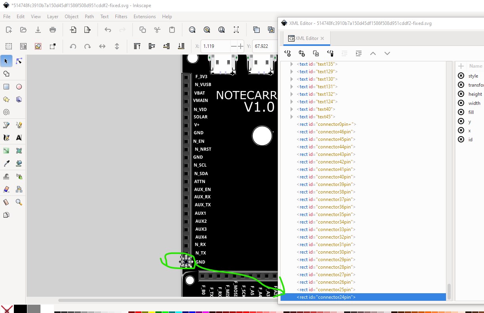Select the Pages tool
484x313 pixels.
click(6, 215)
